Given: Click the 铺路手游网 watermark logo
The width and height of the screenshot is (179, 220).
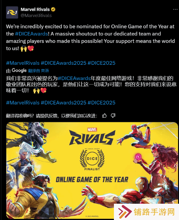Looking at the screenshot, I should click(x=146, y=212).
